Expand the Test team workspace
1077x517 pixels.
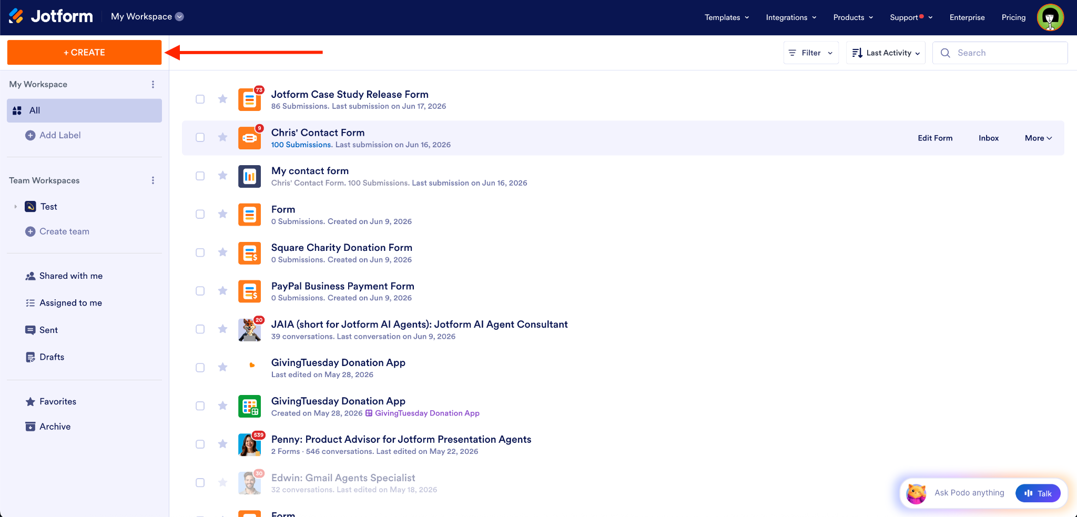[16, 207]
